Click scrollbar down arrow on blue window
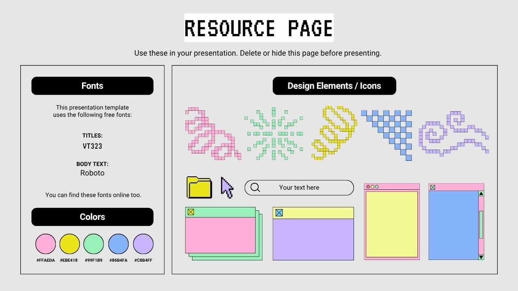This screenshot has width=518, height=291. point(481,257)
